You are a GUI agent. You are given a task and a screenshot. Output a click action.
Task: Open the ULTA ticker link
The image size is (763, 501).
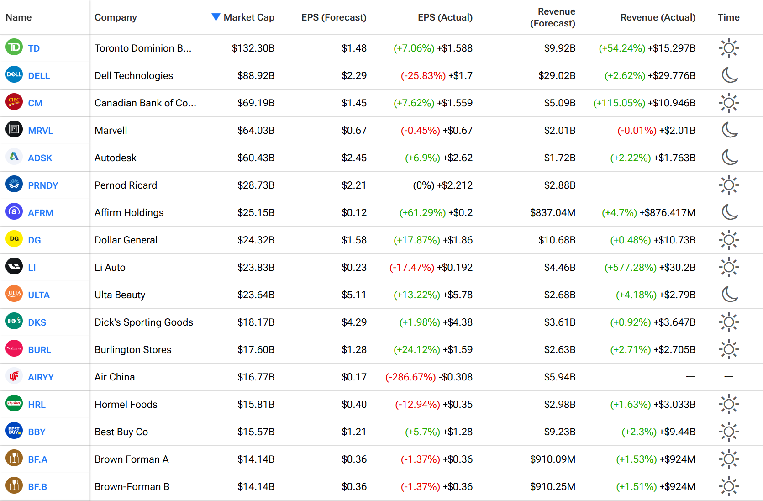tap(39, 295)
